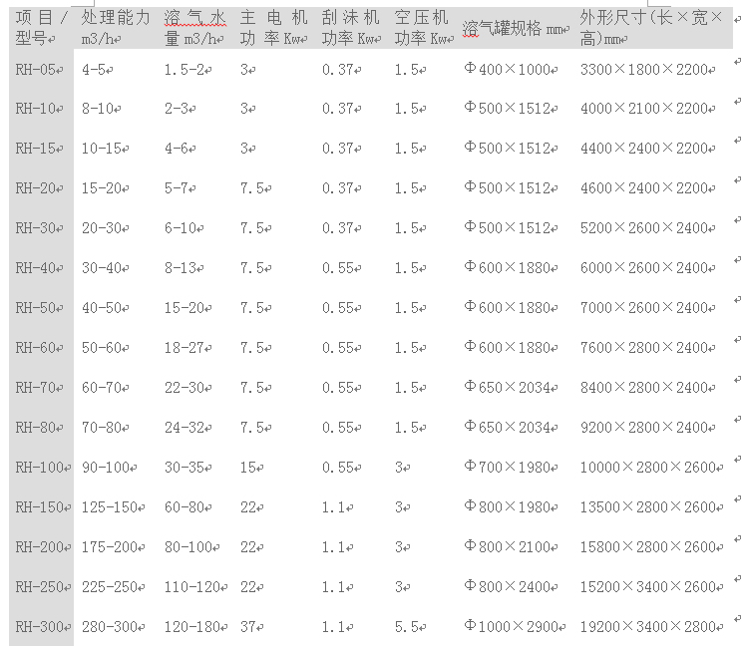This screenshot has width=744, height=654.
Task: Click the 3300×1800×2200 dimension cell
Action: coord(647,70)
